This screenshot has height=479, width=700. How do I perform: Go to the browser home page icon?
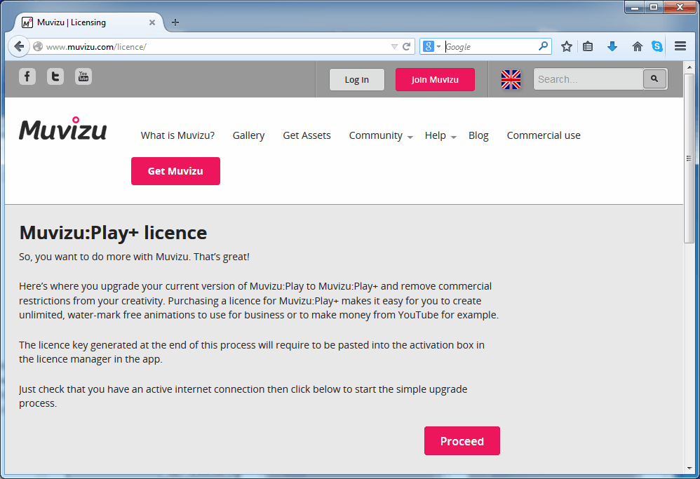tap(637, 46)
